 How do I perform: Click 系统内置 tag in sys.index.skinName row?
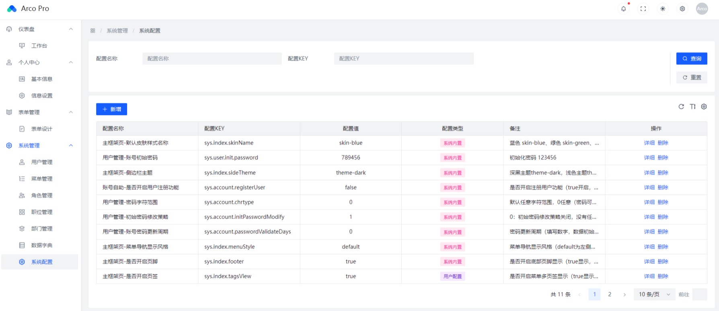pyautogui.click(x=452, y=143)
